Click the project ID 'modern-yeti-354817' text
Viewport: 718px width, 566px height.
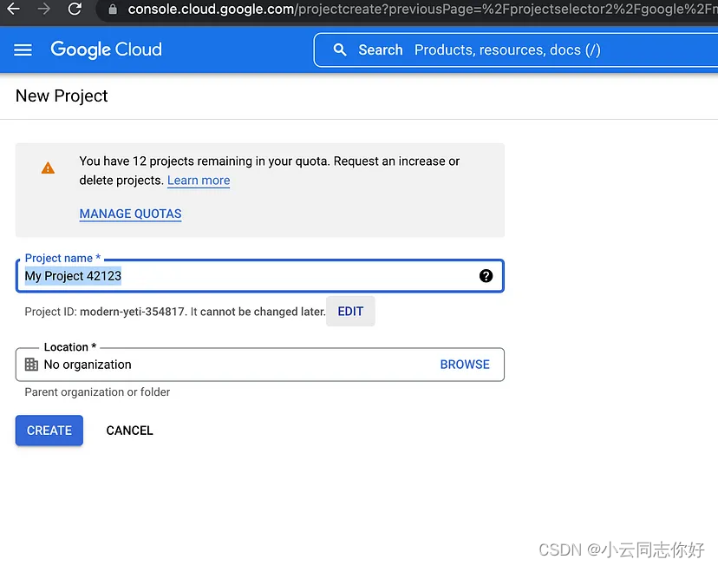[x=132, y=312]
